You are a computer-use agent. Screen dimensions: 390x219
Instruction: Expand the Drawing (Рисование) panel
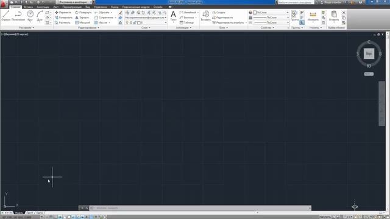[27, 28]
